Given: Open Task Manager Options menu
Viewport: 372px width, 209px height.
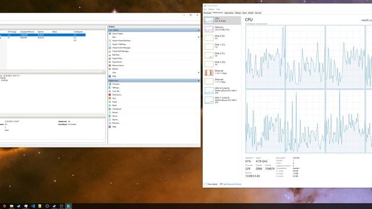Looking at the screenshot, I should click(x=212, y=9).
